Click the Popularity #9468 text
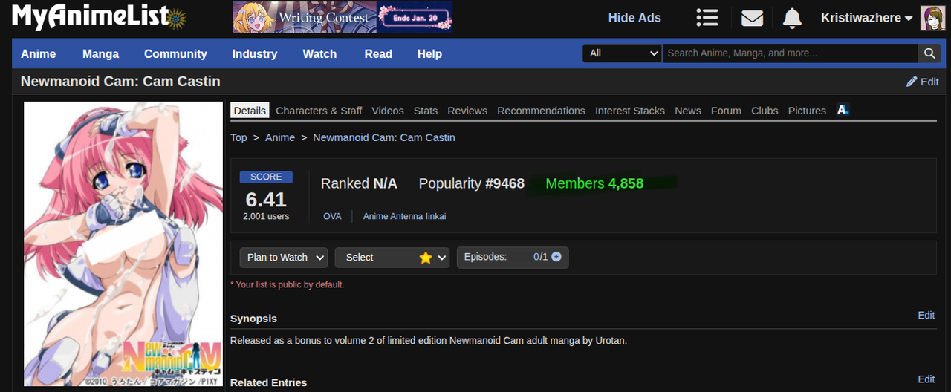This screenshot has width=951, height=392. click(472, 183)
